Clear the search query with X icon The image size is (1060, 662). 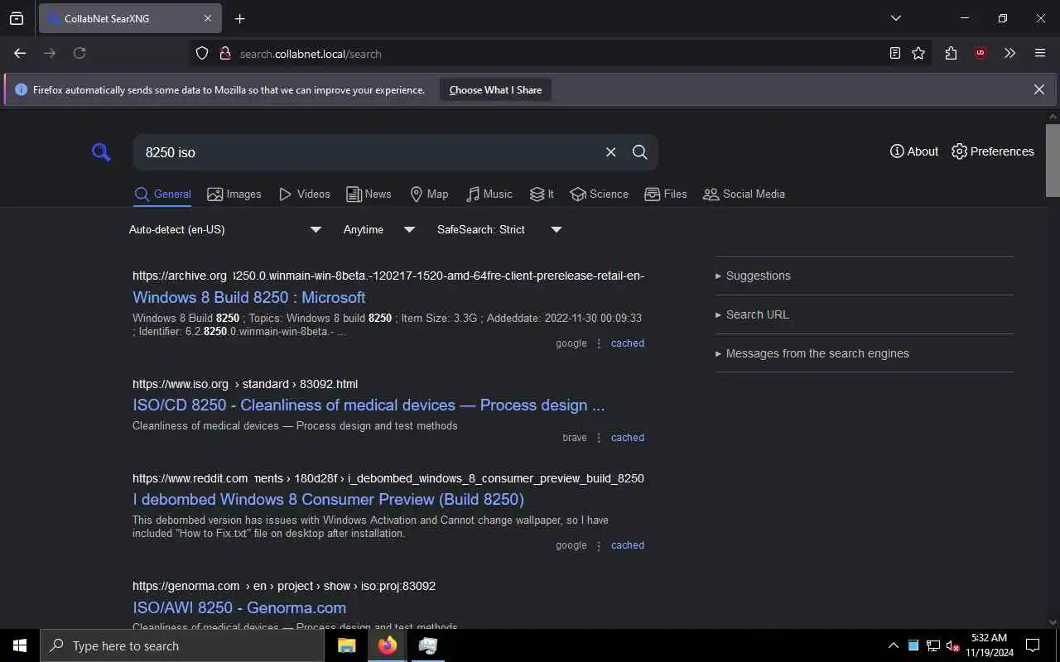[610, 152]
